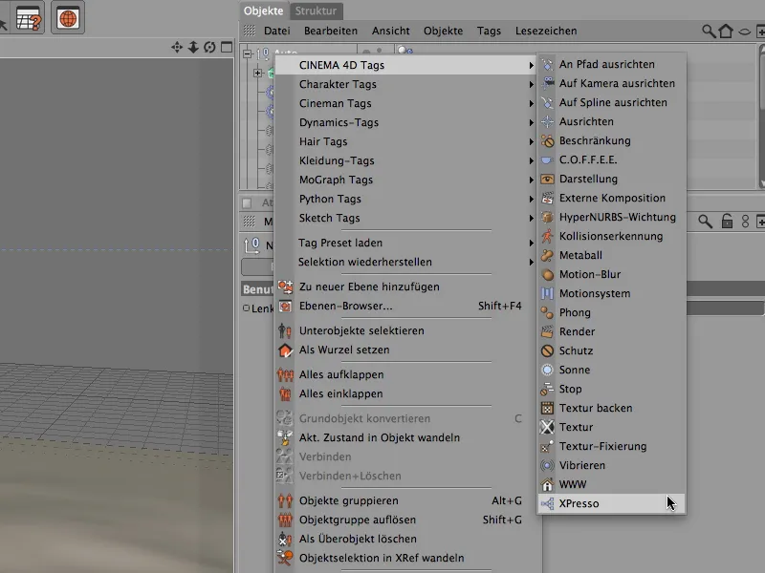Expand the Charakter Tags submenu
This screenshot has width=765, height=573.
point(405,84)
